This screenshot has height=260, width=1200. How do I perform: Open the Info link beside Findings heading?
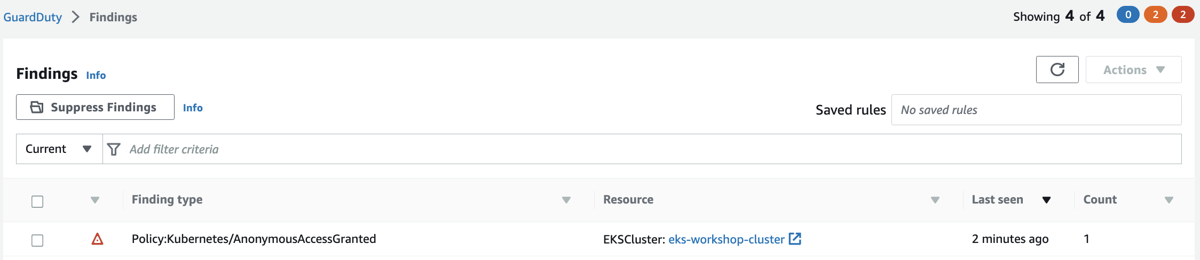(x=96, y=75)
